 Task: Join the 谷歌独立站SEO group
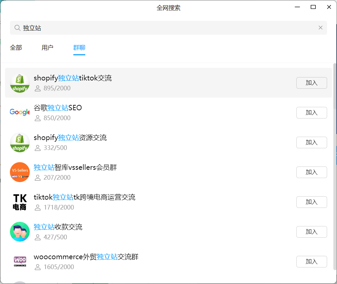311,113
